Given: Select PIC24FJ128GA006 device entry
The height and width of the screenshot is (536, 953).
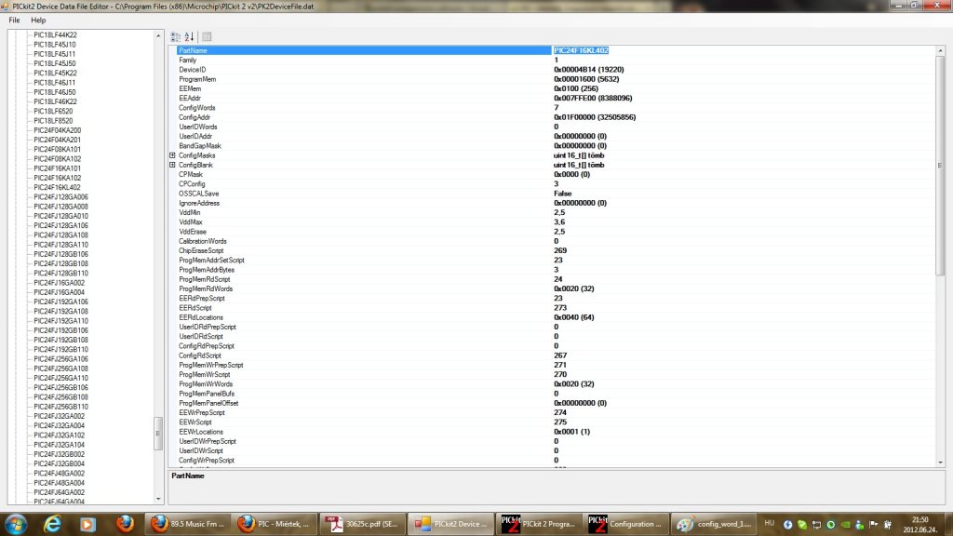Looking at the screenshot, I should click(60, 197).
